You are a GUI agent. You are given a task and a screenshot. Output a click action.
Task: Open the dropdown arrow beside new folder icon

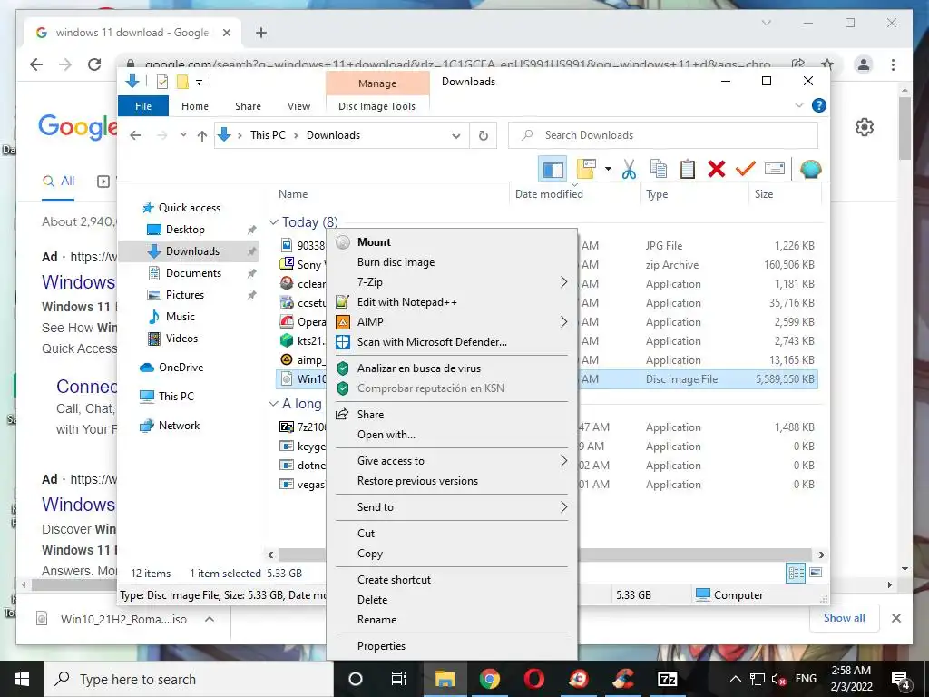pos(608,170)
